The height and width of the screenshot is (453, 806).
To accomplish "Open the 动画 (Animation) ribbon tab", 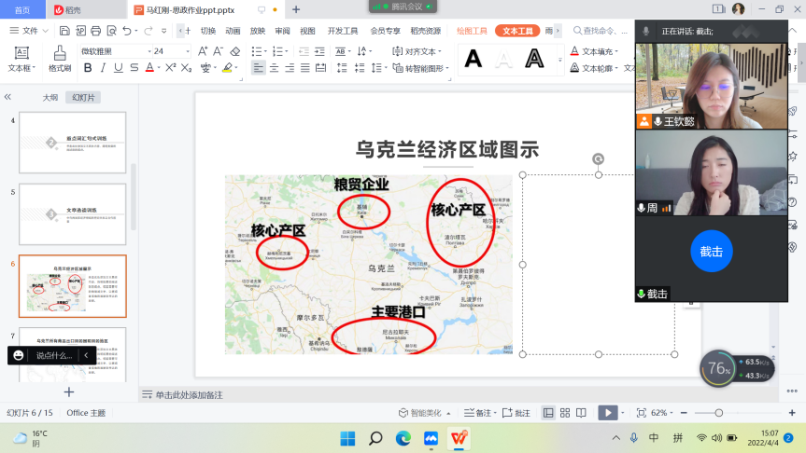I will 233,31.
